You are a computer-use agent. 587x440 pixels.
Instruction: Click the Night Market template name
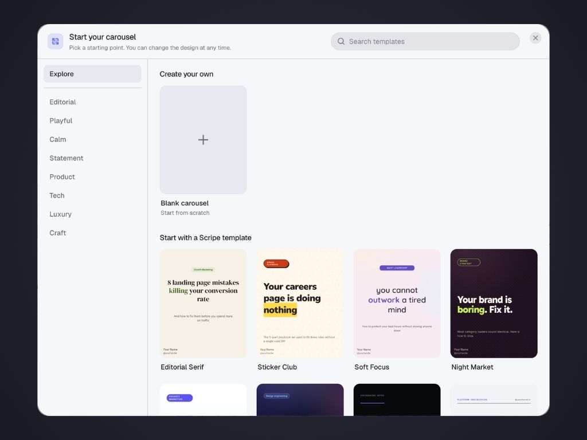[472, 367]
